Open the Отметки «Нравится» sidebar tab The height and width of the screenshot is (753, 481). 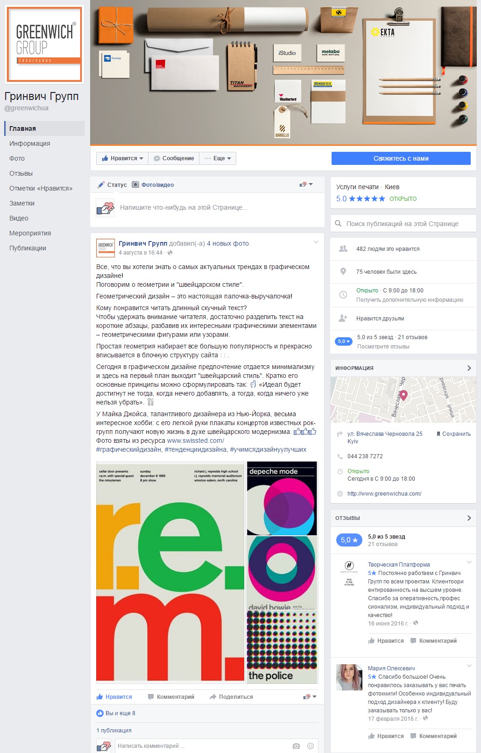44,188
